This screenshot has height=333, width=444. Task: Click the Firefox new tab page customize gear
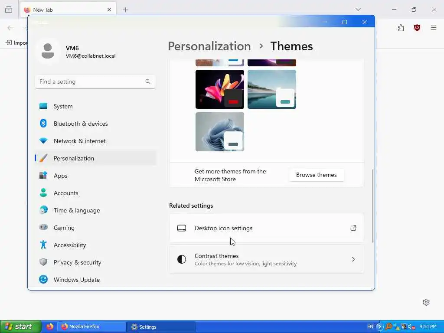(426, 302)
